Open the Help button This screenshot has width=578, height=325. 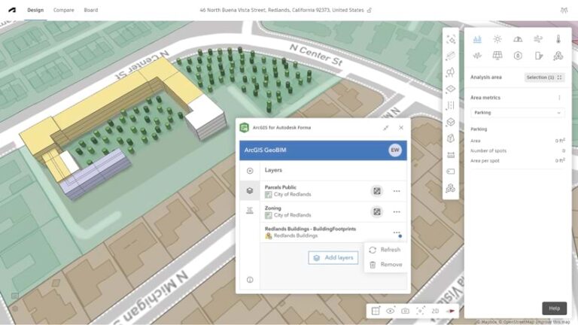click(555, 308)
